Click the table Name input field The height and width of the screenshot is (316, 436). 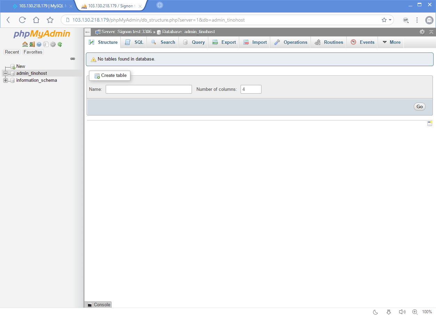tap(148, 89)
